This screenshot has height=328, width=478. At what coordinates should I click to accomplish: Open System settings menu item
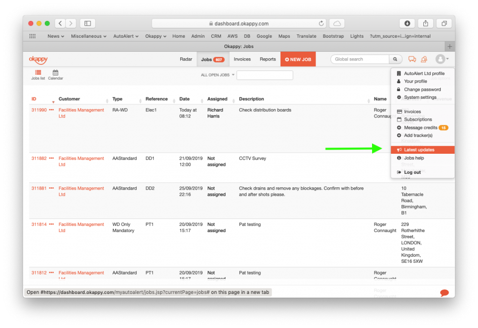click(422, 97)
